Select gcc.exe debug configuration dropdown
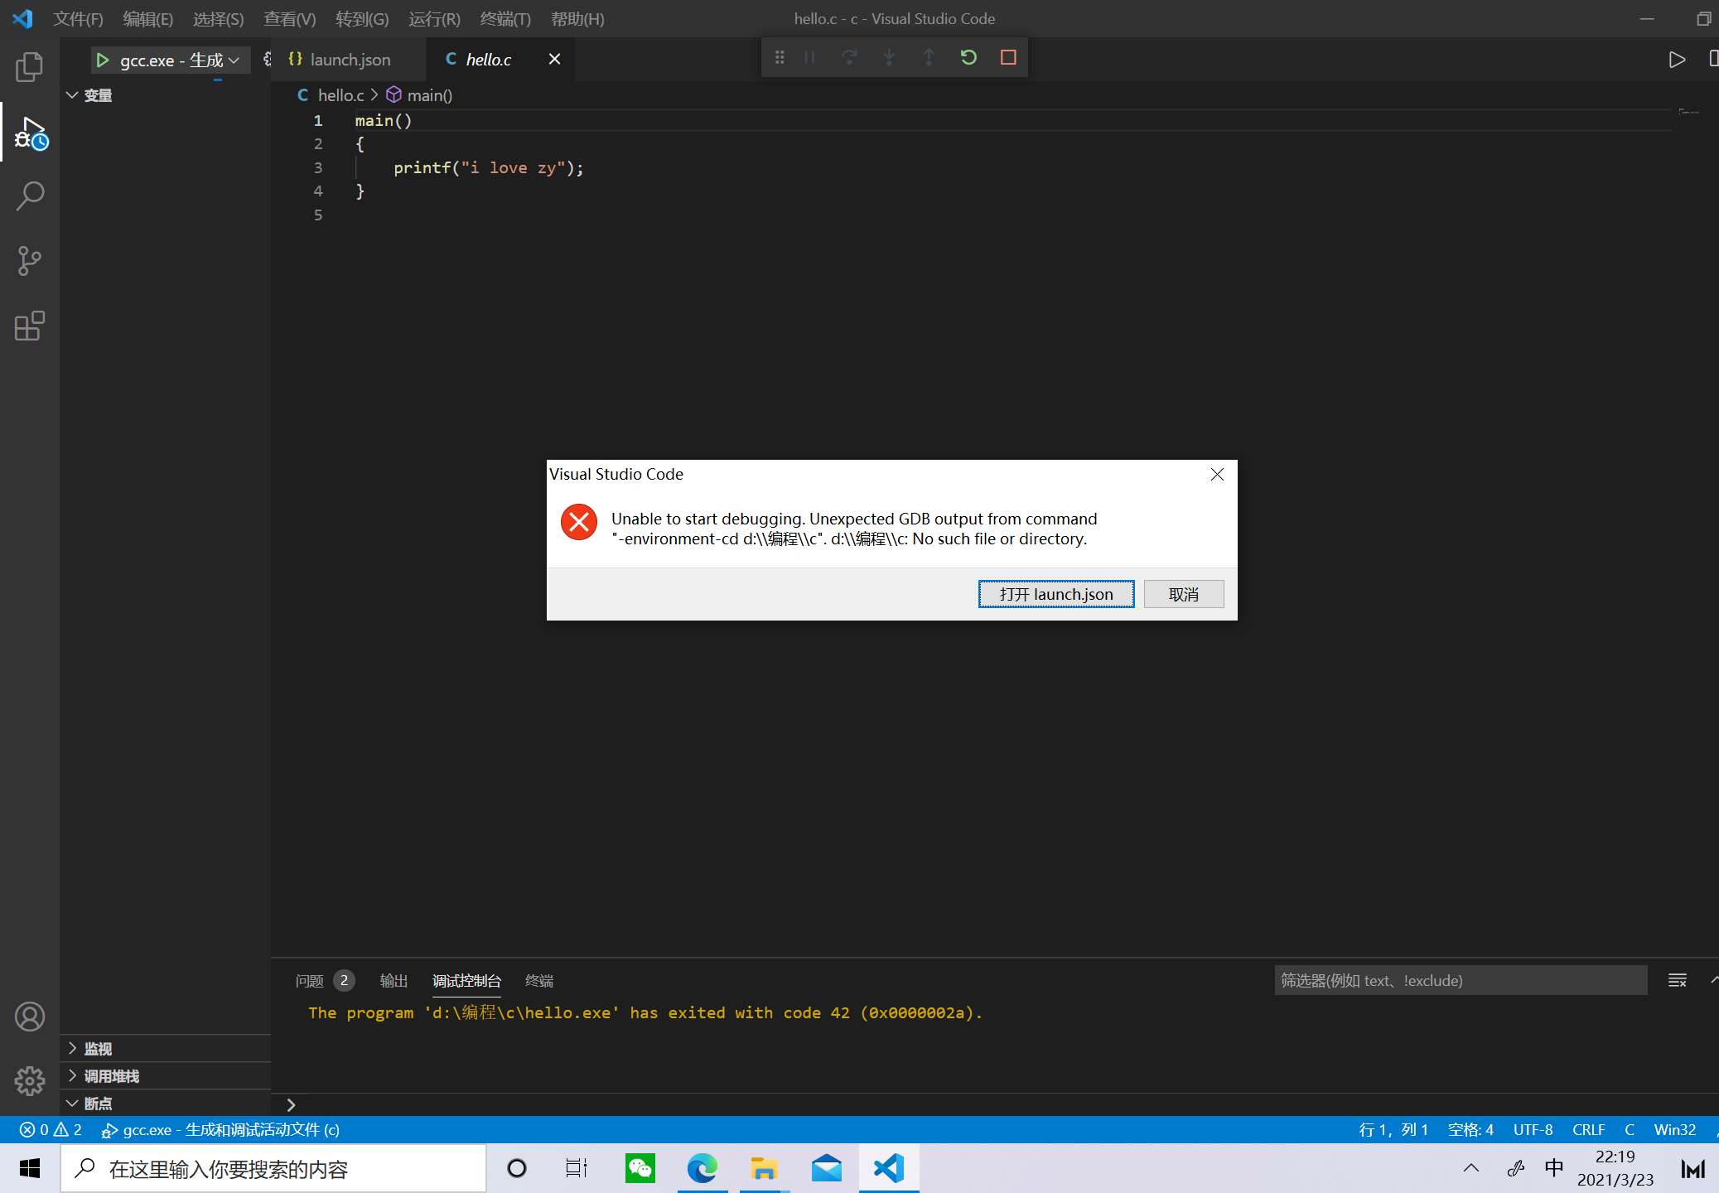 (179, 60)
